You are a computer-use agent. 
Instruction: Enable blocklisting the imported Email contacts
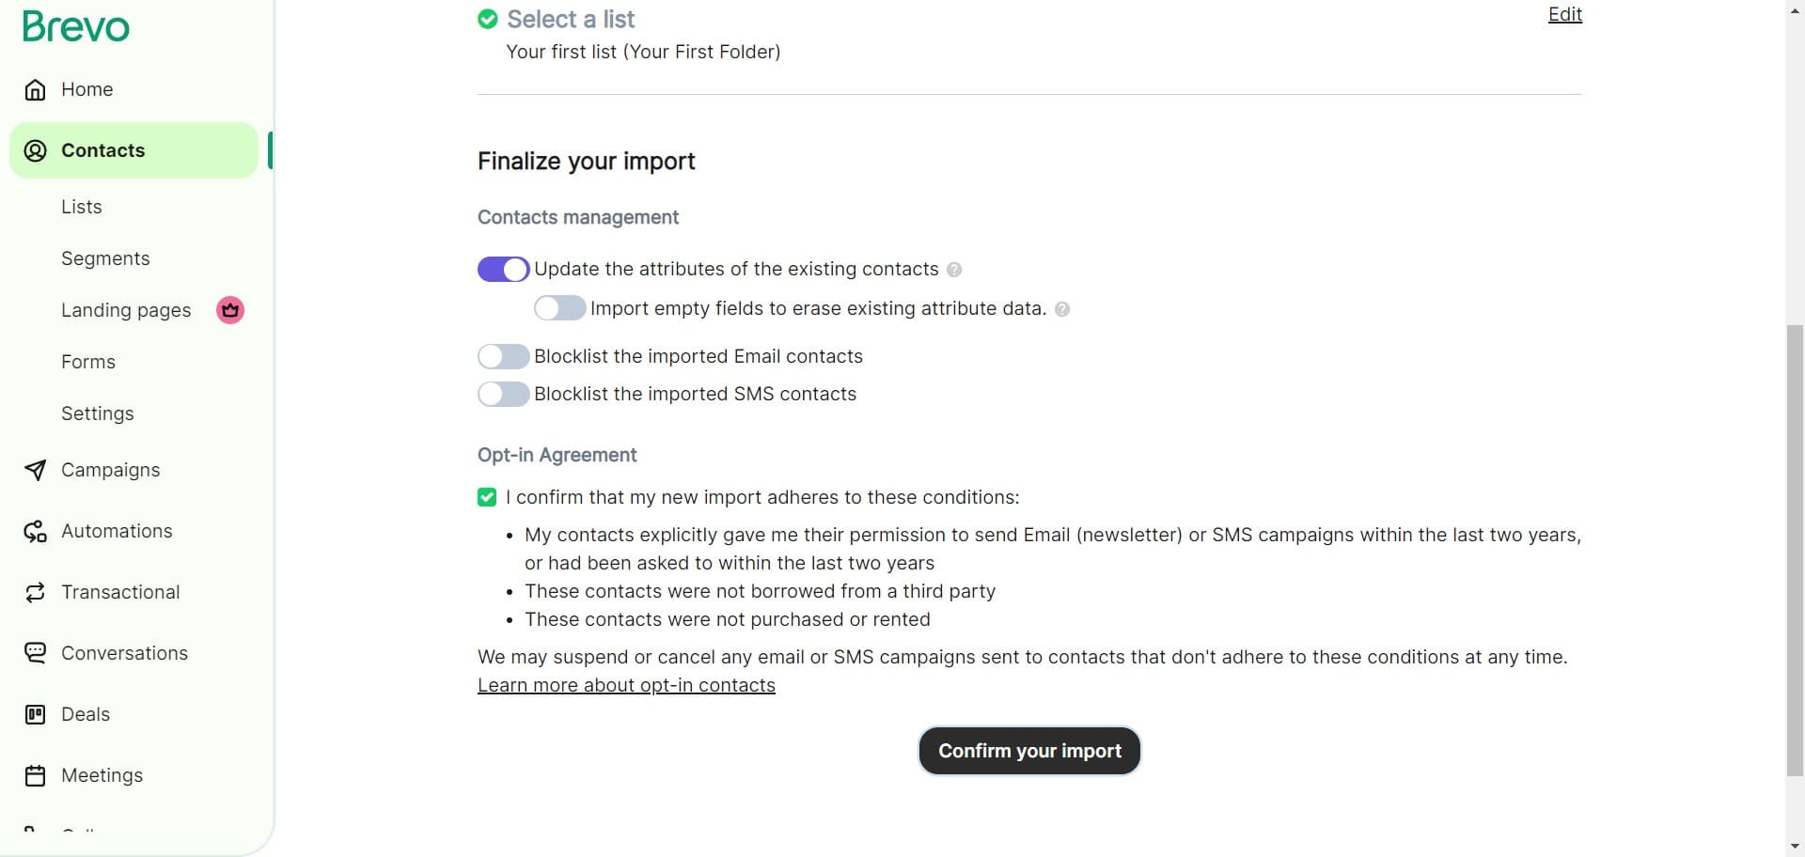[x=502, y=356]
